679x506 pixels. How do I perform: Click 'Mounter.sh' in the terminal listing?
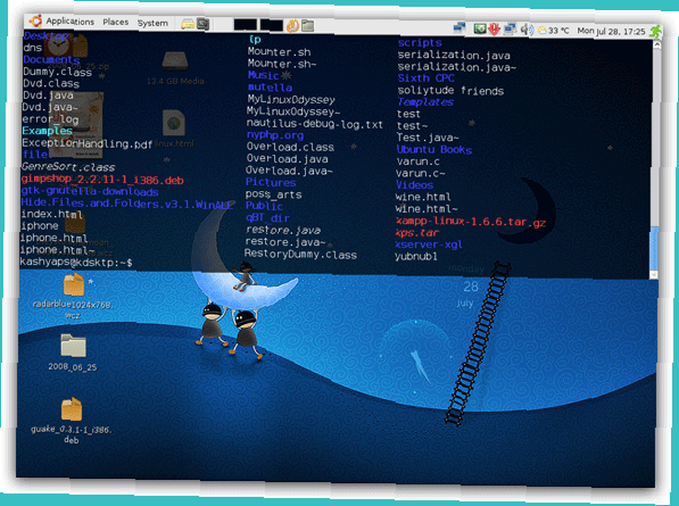click(279, 52)
